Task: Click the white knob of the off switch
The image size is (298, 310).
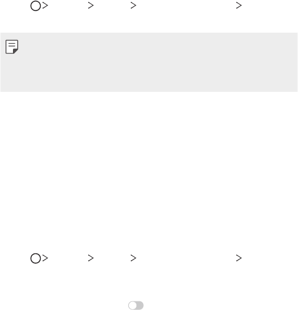Action: 133,306
